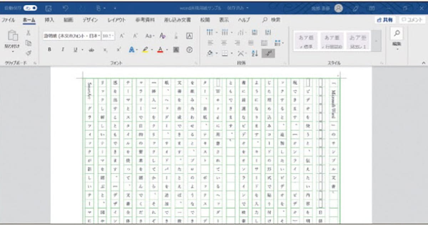428x225 pixels.
Task: Click the Strikethrough icon
Action: click(92, 49)
